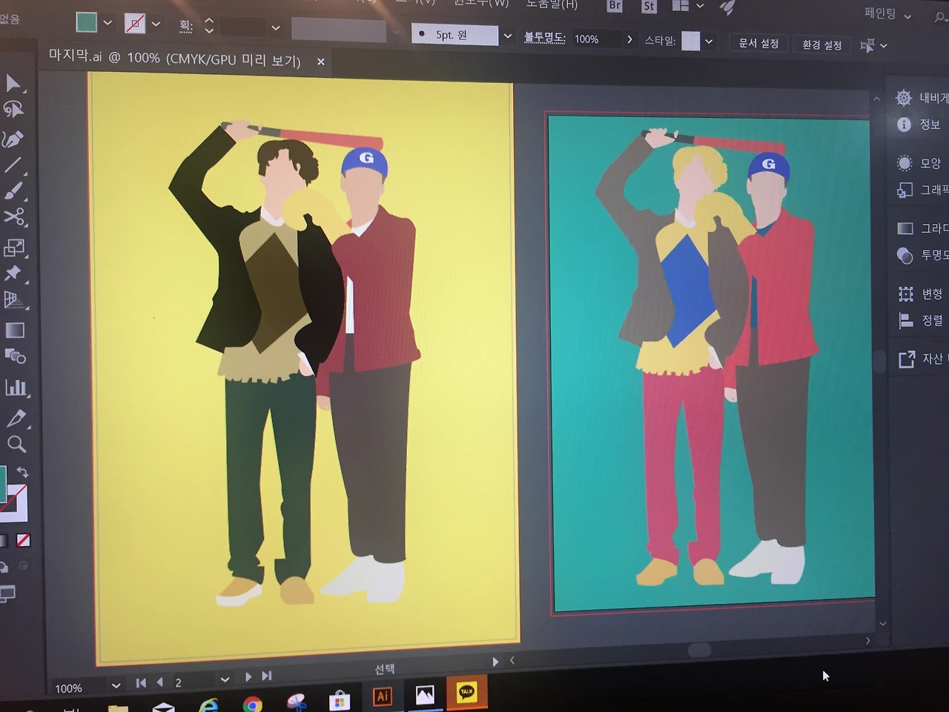
Task: Open the 투명도 transparency panel
Action: click(x=905, y=255)
